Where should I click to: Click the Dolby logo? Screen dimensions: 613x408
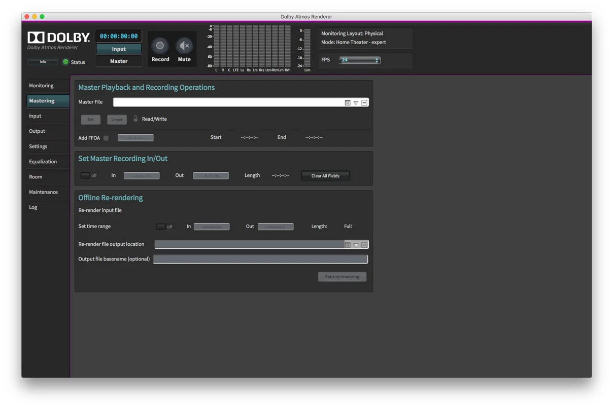[x=59, y=37]
